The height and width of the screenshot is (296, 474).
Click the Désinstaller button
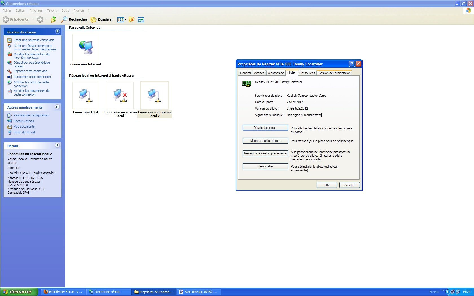click(x=265, y=166)
